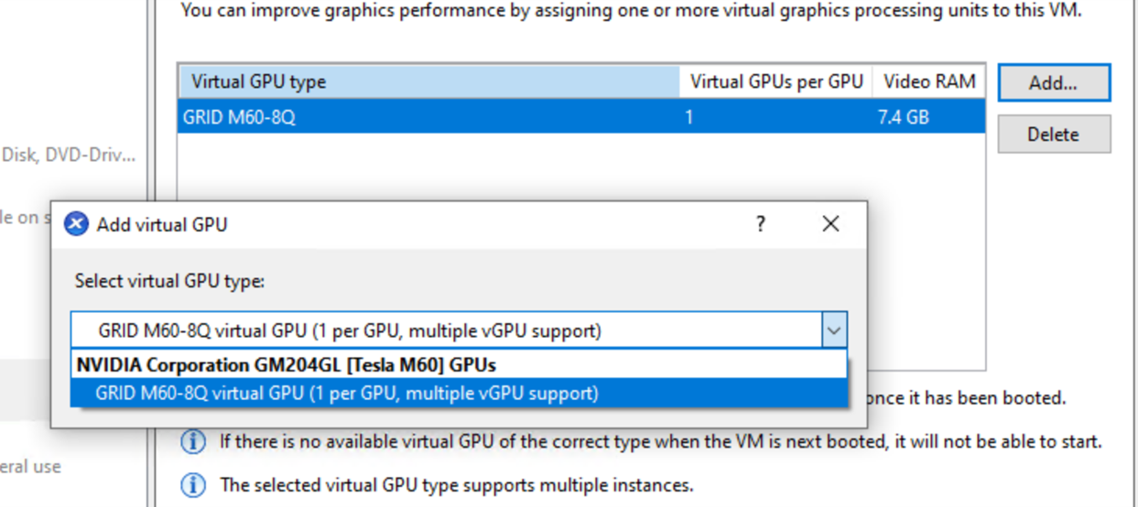The height and width of the screenshot is (507, 1138).
Task: Click 'Select virtual GPU type:' label
Action: [x=169, y=281]
